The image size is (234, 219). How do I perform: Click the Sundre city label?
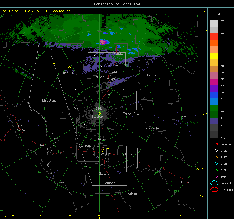[x=79, y=108]
